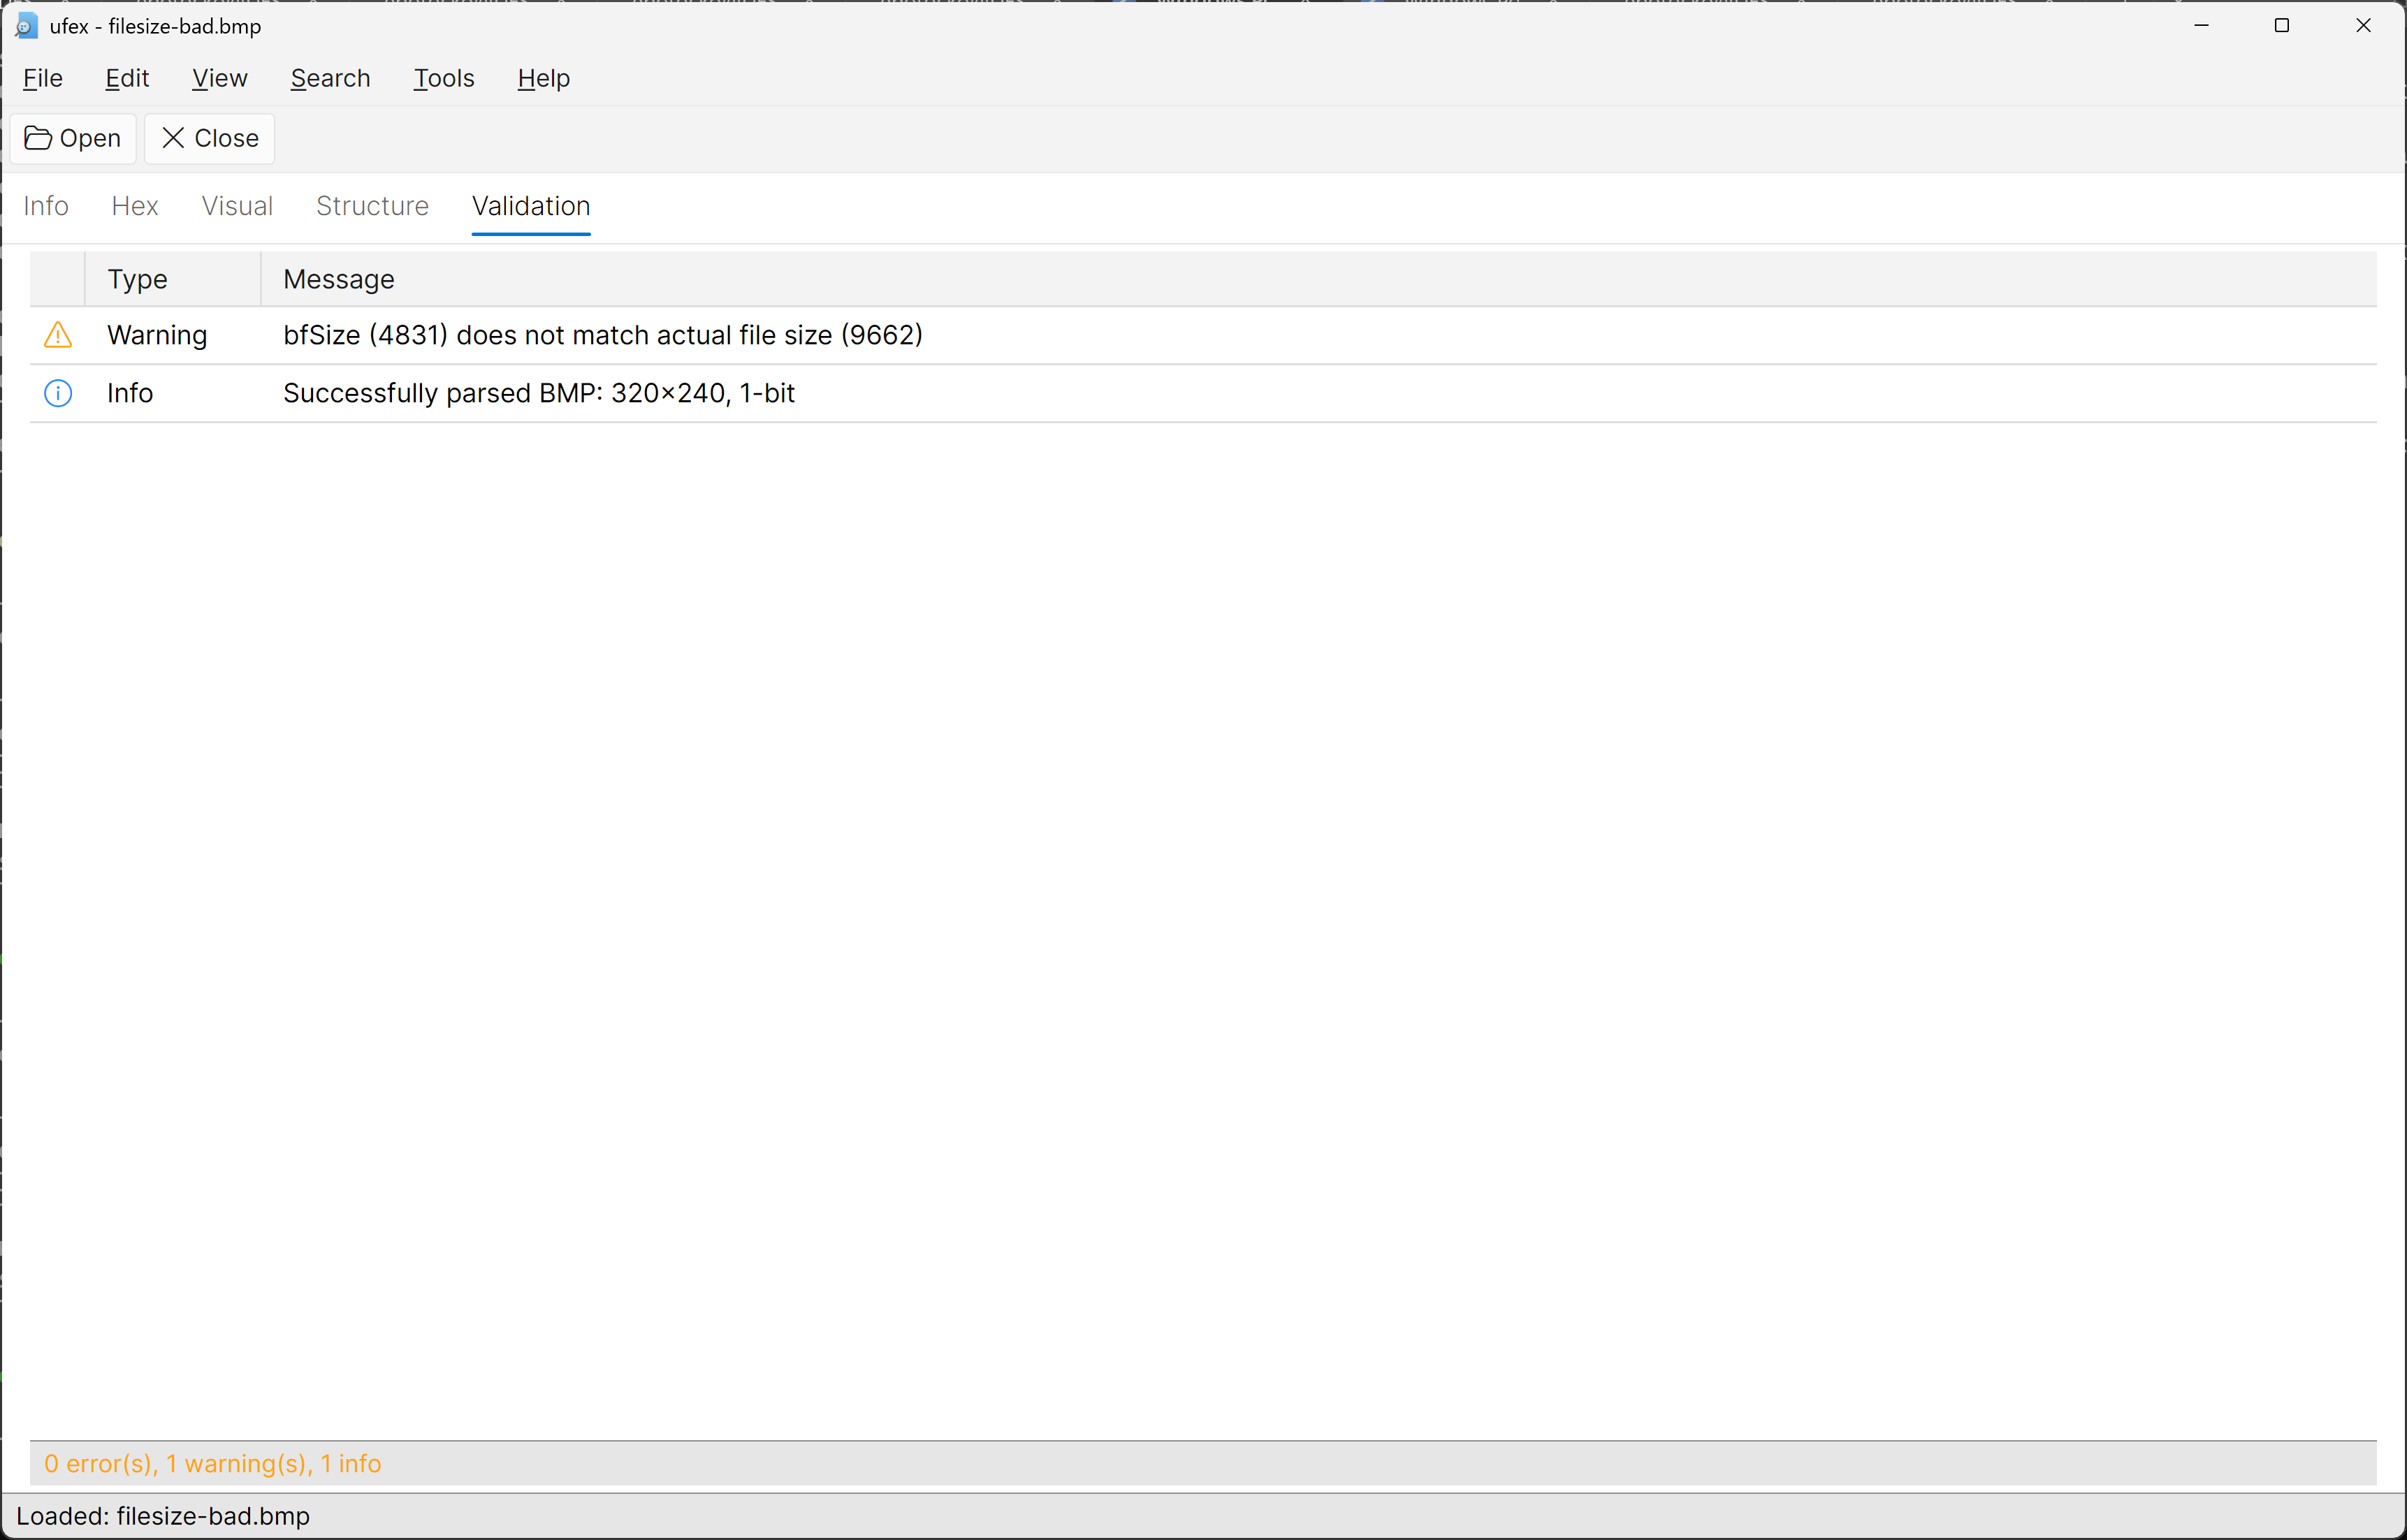Click the Close toolbar button
This screenshot has height=1540, width=2407.
(x=210, y=138)
